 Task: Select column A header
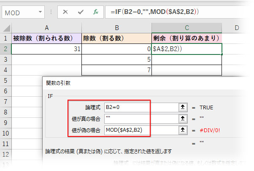click(47, 28)
